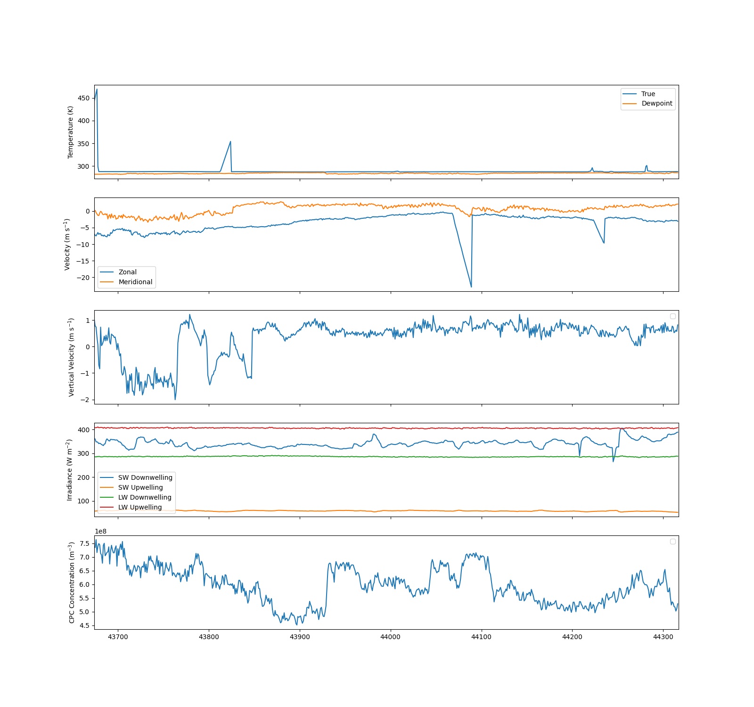The height and width of the screenshot is (707, 754).
Task: Click the 6.5 tick on CPC axis
Action: [84, 571]
